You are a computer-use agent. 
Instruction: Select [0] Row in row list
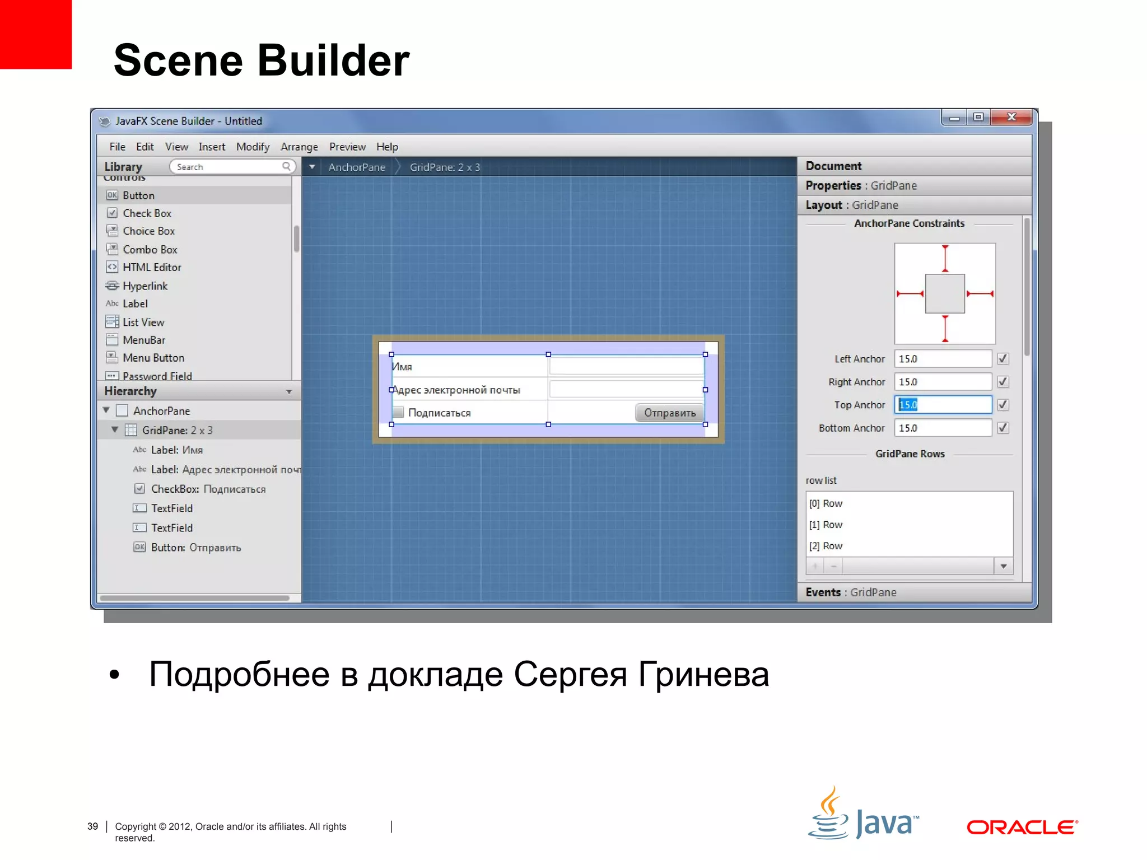click(909, 503)
